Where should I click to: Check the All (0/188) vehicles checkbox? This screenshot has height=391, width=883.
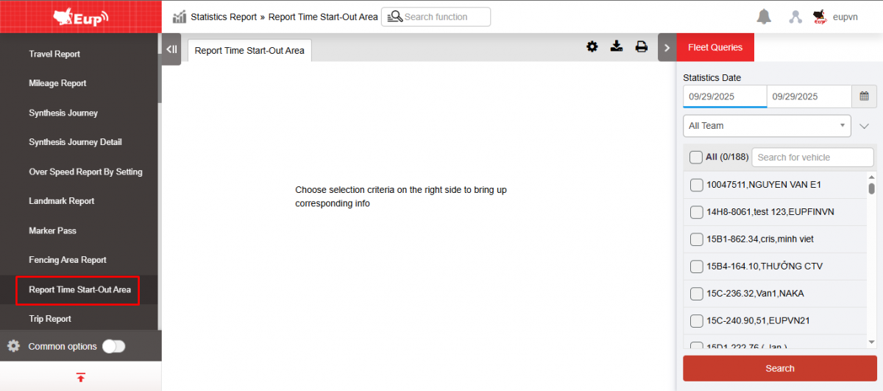click(x=695, y=157)
